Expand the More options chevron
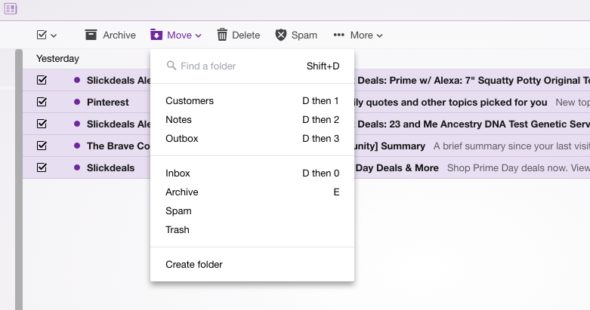The image size is (590, 310). 379,35
